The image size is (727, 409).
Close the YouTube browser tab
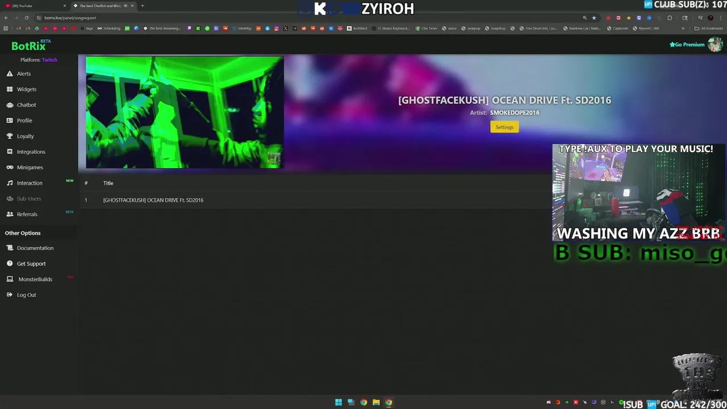pyautogui.click(x=65, y=6)
